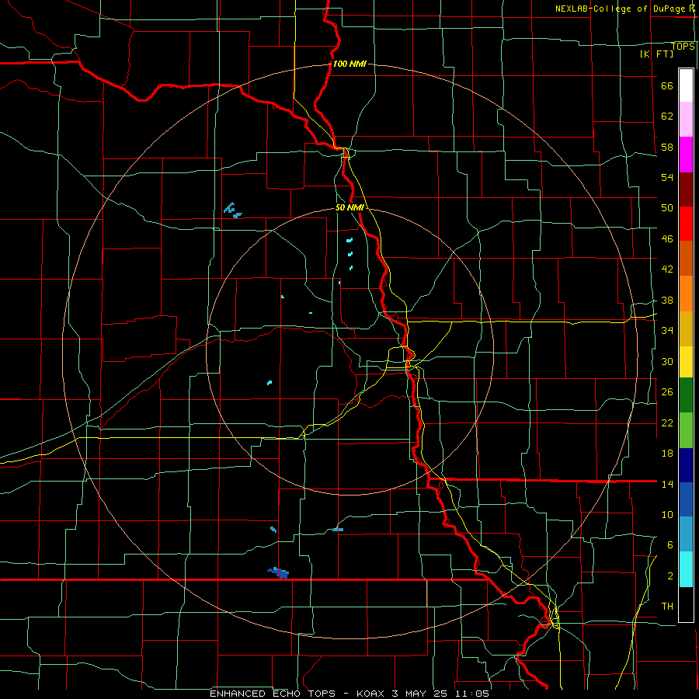Click the white swatch in the echo tops legend

tap(686, 85)
